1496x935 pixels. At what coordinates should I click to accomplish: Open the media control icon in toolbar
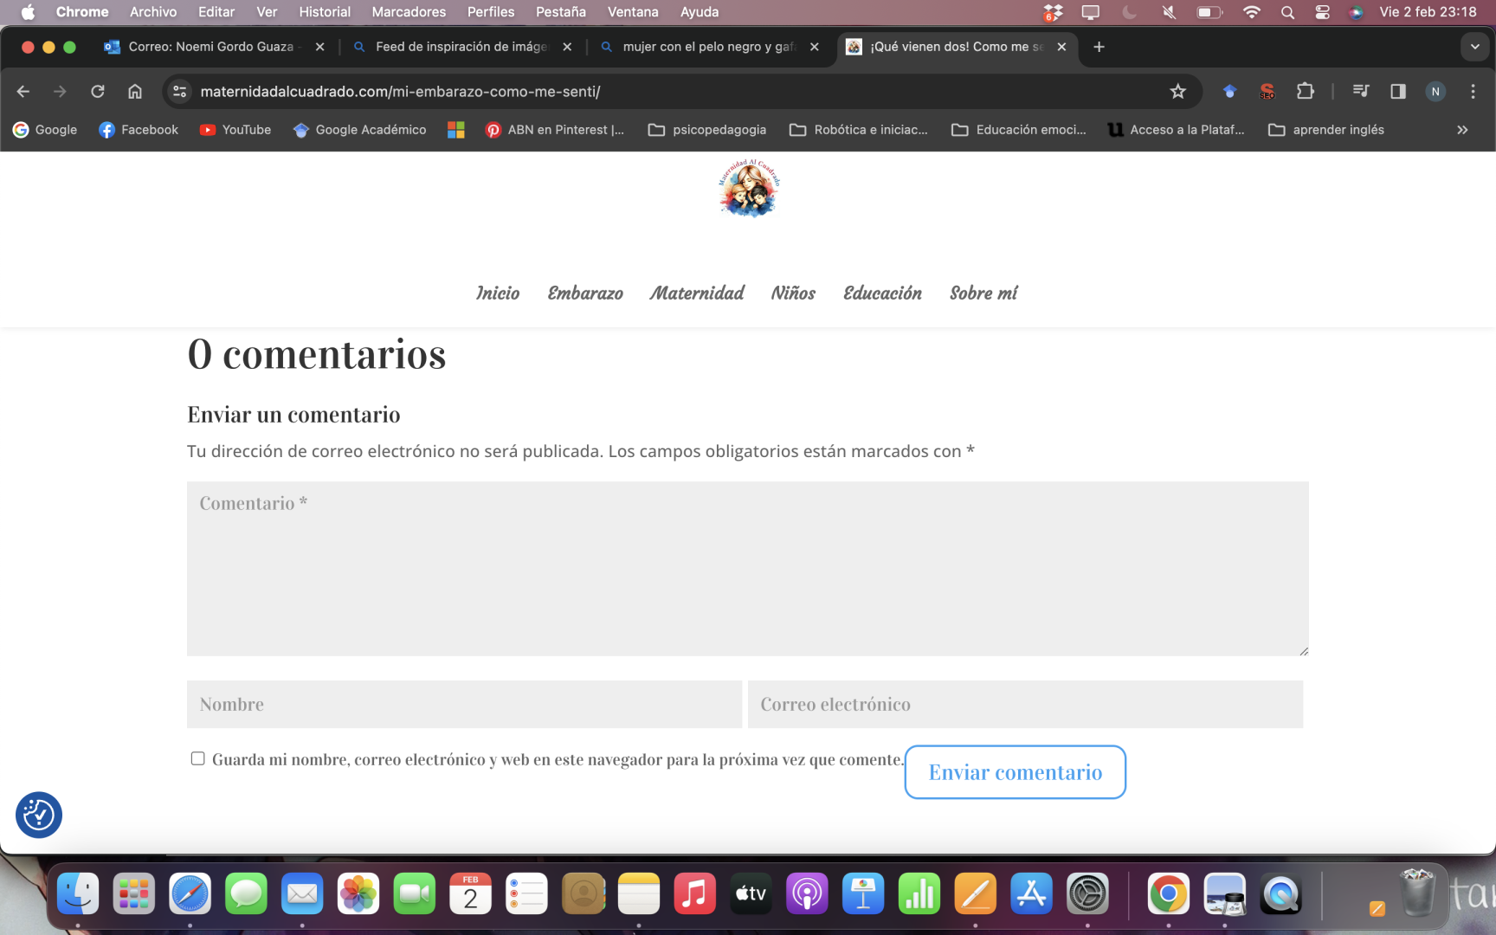tap(1361, 91)
